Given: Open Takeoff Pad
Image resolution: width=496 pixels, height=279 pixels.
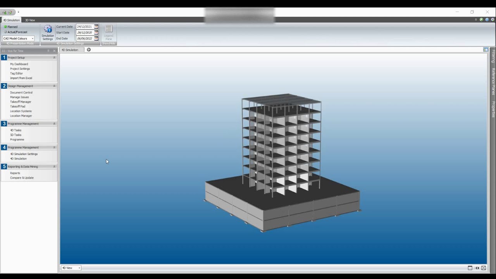Looking at the screenshot, I should (17, 107).
